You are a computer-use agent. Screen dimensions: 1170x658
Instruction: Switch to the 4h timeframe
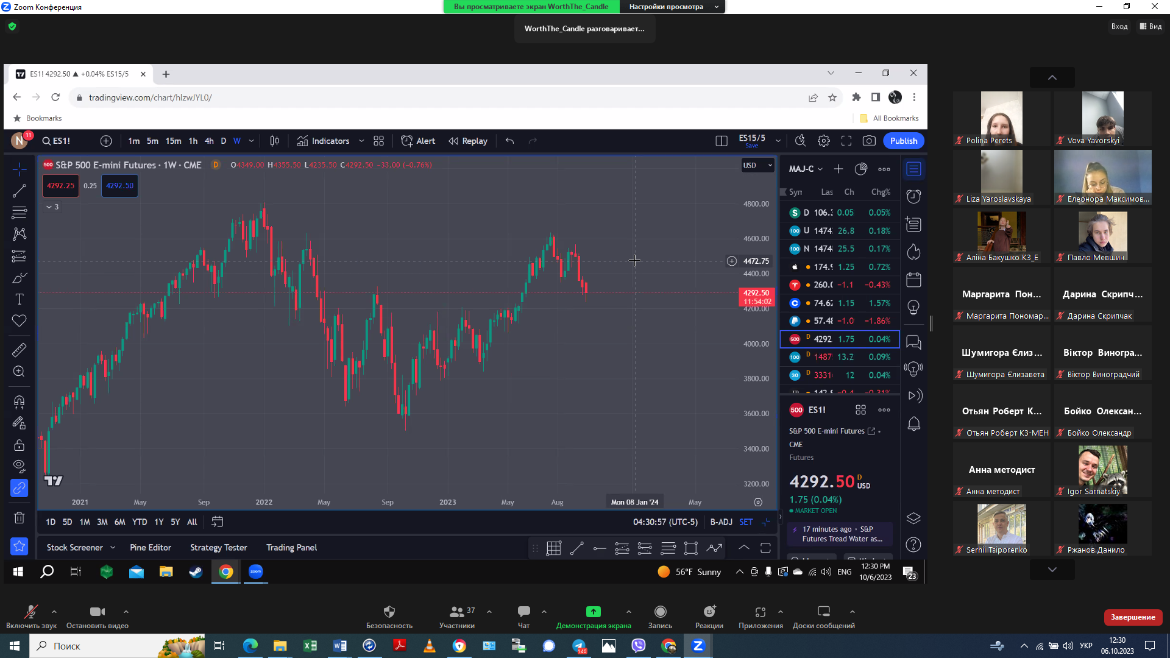click(x=209, y=141)
